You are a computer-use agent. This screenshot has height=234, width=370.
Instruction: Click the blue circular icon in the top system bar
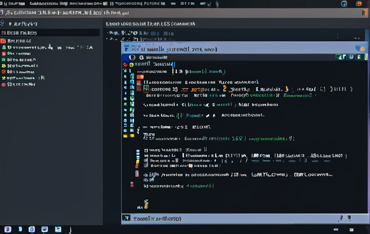tap(344, 3)
